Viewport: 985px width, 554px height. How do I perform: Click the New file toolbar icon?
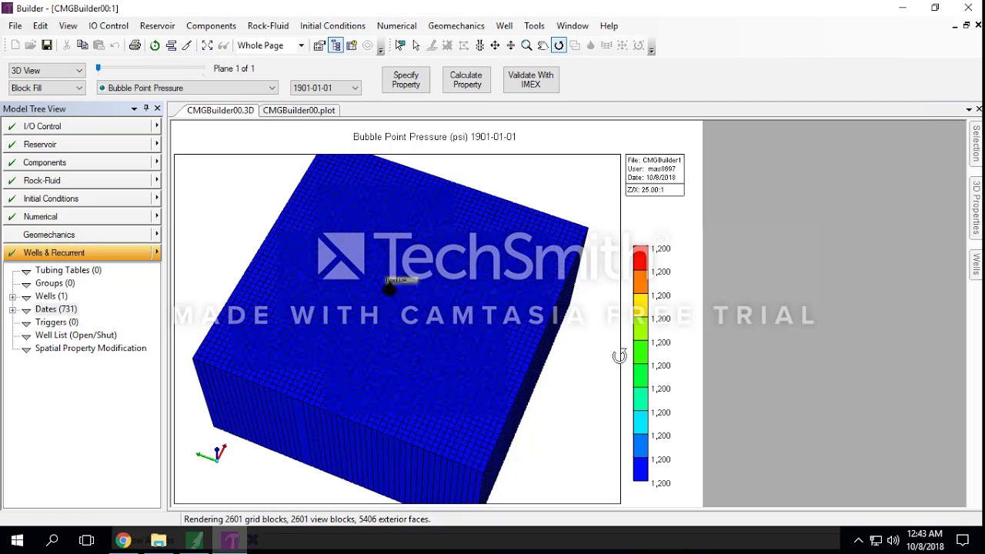coord(15,45)
